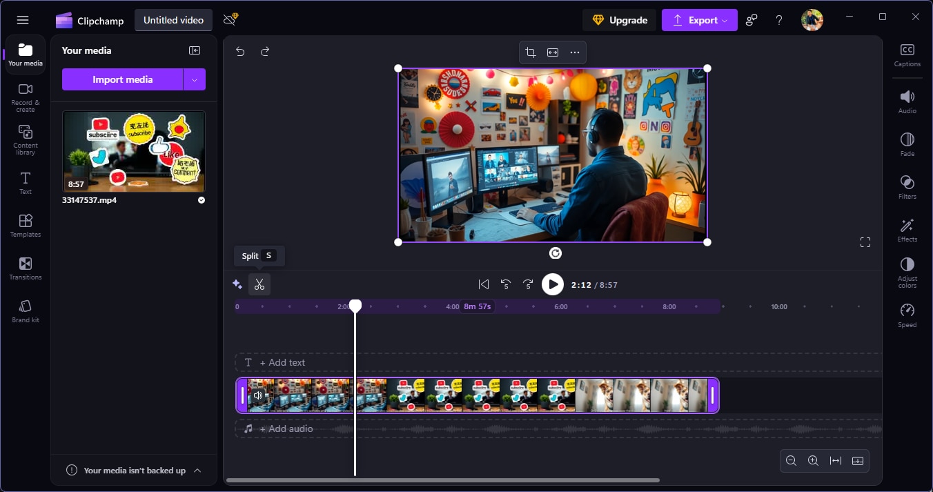Skip back to the start

[484, 284]
